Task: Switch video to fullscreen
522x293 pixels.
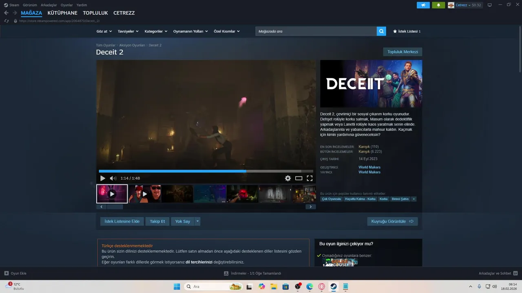Action: click(x=310, y=178)
